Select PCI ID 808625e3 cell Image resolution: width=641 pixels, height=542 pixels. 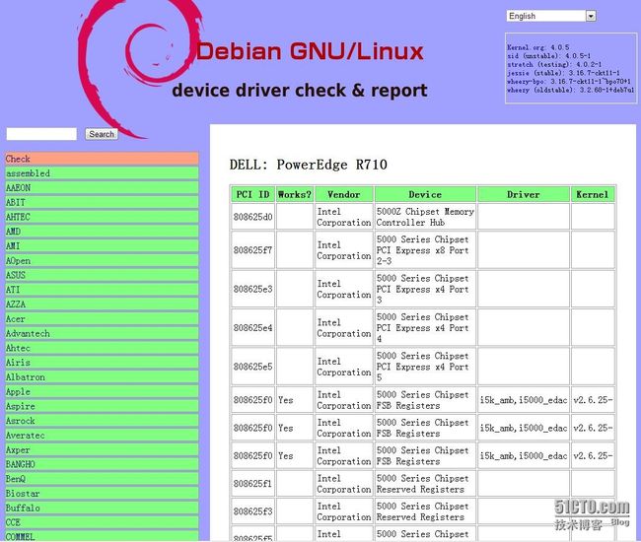[x=252, y=289]
